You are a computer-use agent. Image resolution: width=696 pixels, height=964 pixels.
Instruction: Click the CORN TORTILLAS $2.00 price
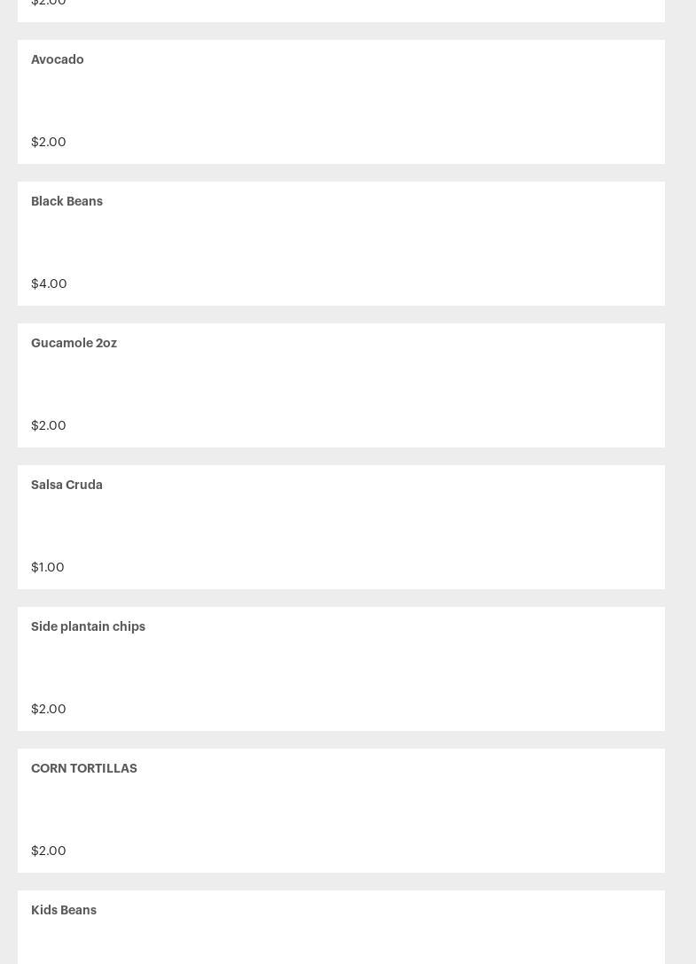(49, 851)
